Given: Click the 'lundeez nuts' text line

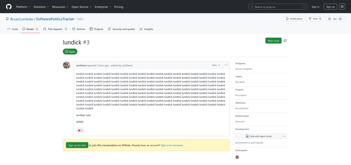Looking at the screenshot, I should point(83,115).
